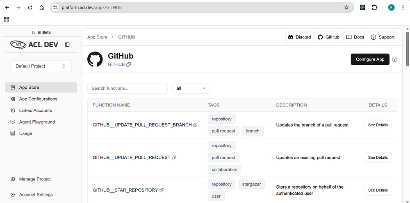
Task: Open the Docs button
Action: (x=355, y=37)
